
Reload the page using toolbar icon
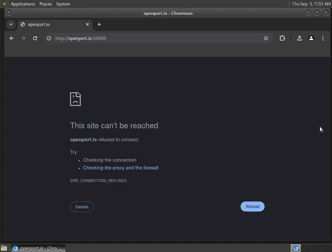point(35,38)
